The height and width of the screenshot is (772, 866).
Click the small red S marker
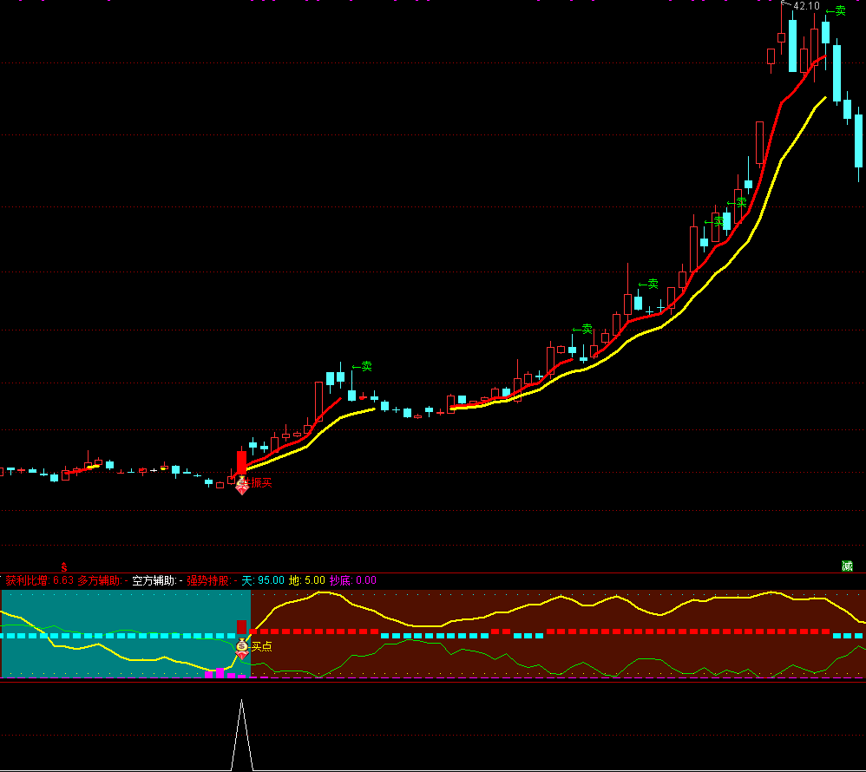click(63, 566)
